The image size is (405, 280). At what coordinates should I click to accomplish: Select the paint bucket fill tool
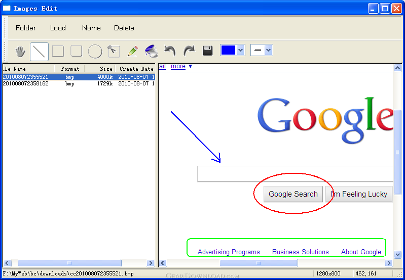point(152,51)
